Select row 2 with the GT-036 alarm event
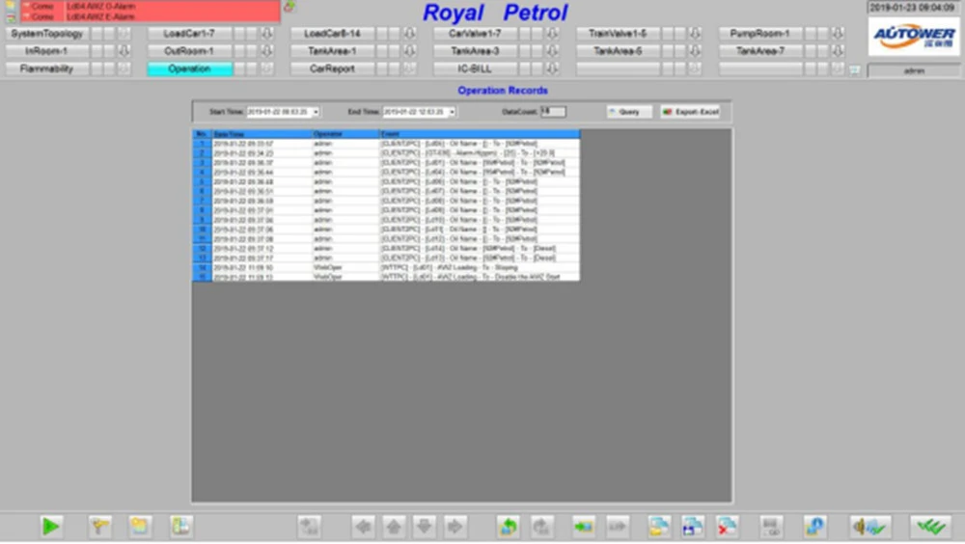The width and height of the screenshot is (965, 544). tap(386, 153)
